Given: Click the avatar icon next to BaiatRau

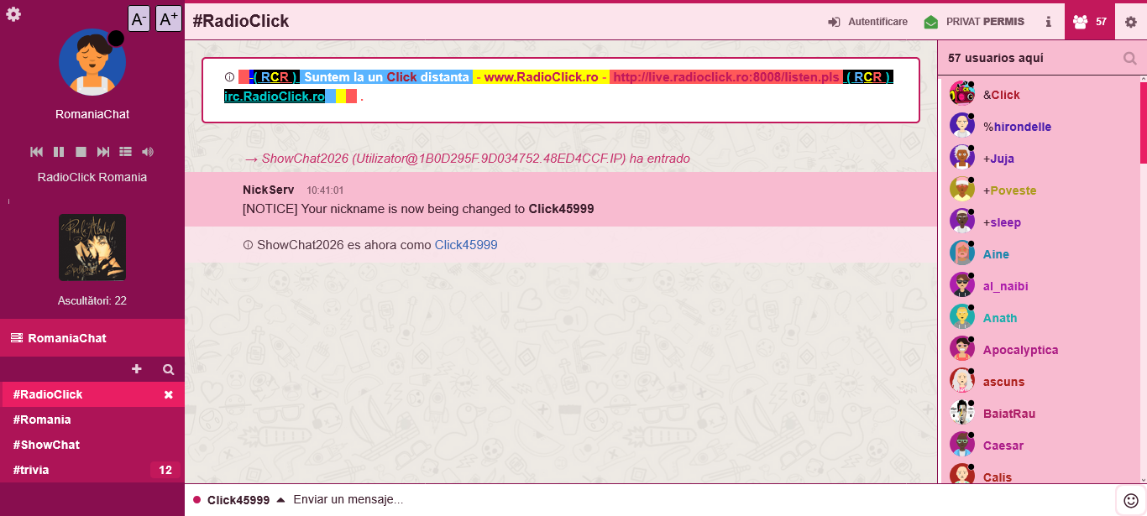Looking at the screenshot, I should point(961,412).
